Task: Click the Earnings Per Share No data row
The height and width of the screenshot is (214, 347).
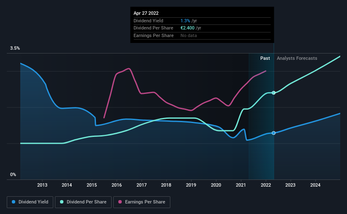Action: 202,35
